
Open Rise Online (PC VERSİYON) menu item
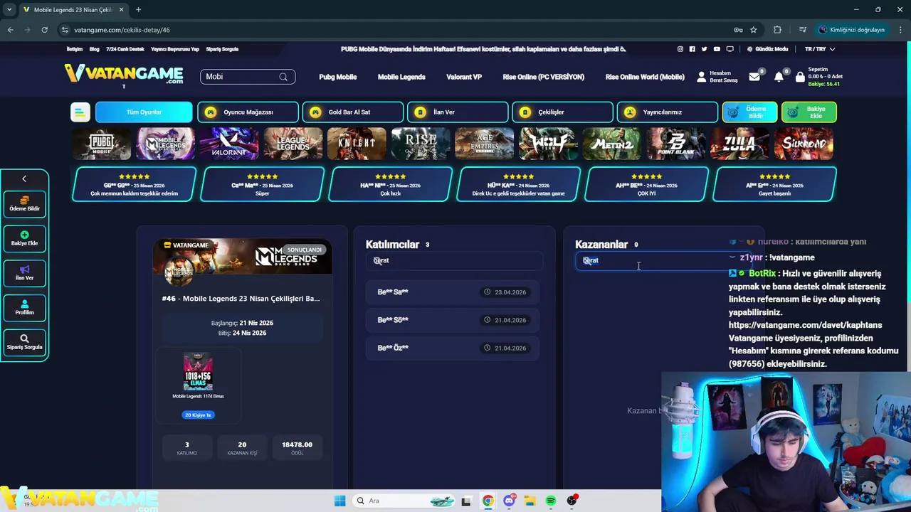point(543,77)
